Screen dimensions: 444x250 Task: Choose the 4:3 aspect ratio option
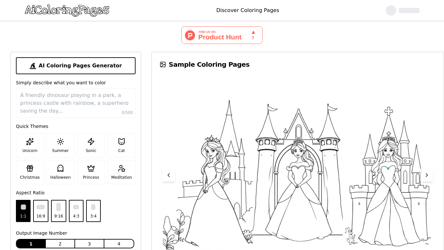(x=76, y=211)
